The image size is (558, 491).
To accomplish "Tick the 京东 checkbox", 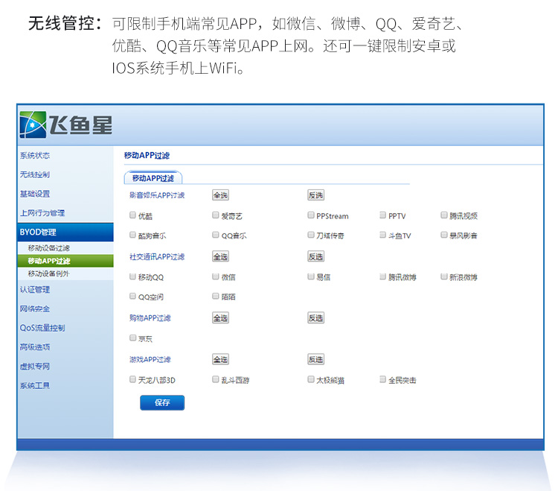I will click(x=132, y=338).
